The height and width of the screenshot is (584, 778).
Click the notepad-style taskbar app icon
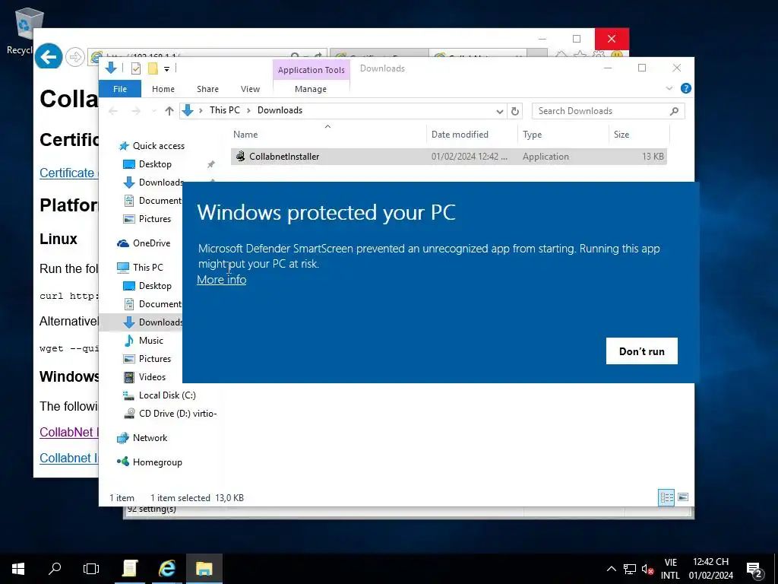pyautogui.click(x=130, y=569)
